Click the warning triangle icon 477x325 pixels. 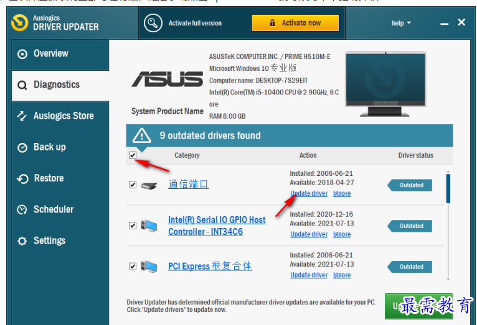click(141, 135)
